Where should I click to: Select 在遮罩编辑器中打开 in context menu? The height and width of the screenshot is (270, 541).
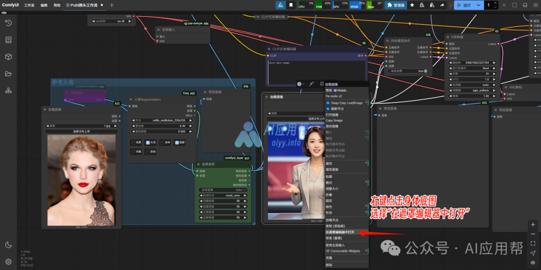click(347, 232)
